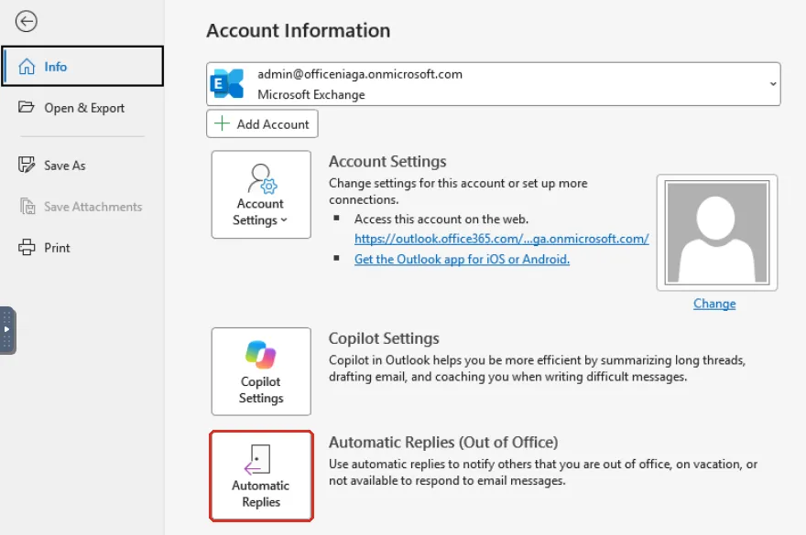
Task: Click the "Access this account on the web." text
Action: click(x=441, y=219)
